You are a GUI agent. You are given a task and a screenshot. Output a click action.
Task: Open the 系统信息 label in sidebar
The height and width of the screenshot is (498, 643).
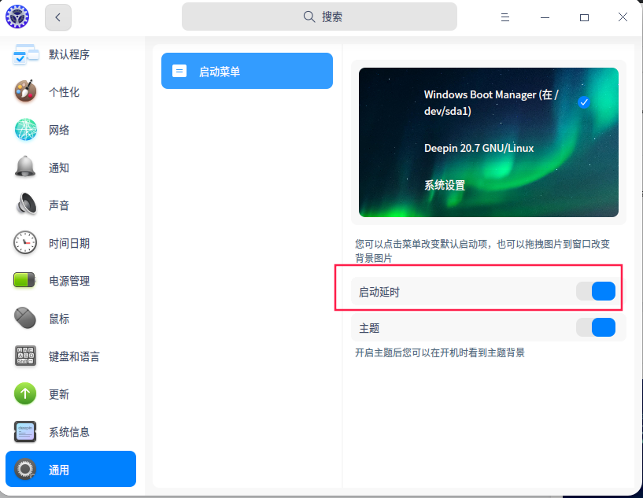[x=69, y=432]
